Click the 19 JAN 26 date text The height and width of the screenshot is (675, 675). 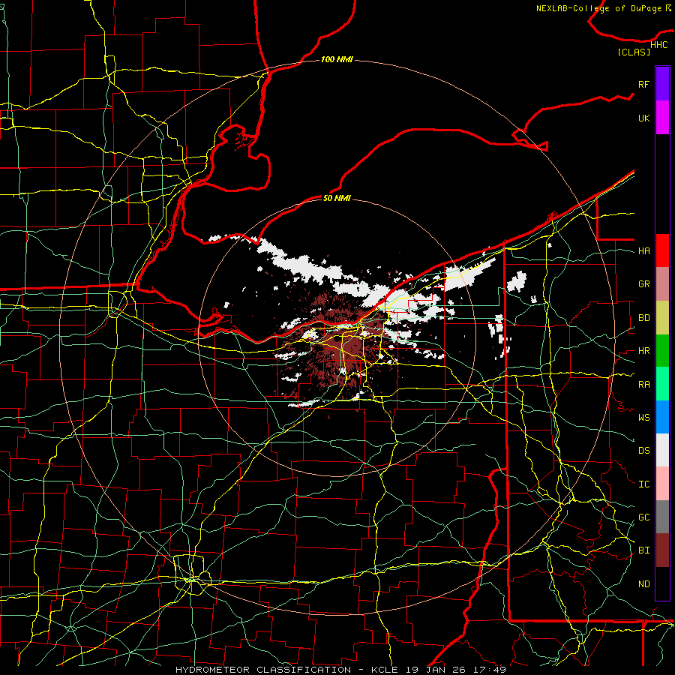coord(436,670)
